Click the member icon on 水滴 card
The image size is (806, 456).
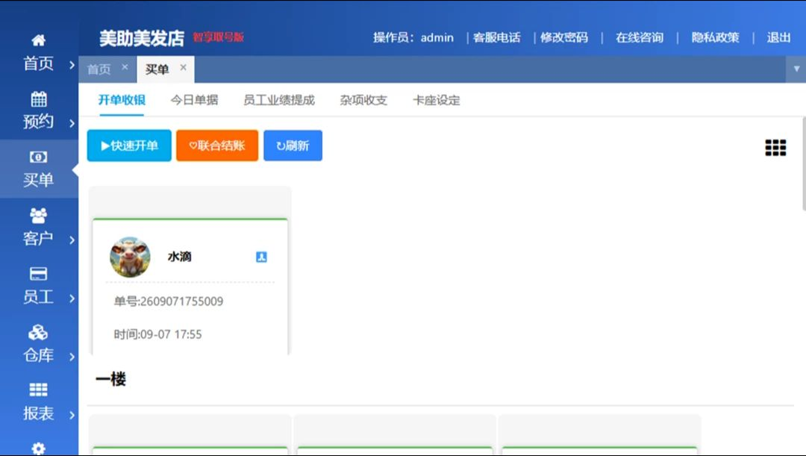pyautogui.click(x=261, y=257)
